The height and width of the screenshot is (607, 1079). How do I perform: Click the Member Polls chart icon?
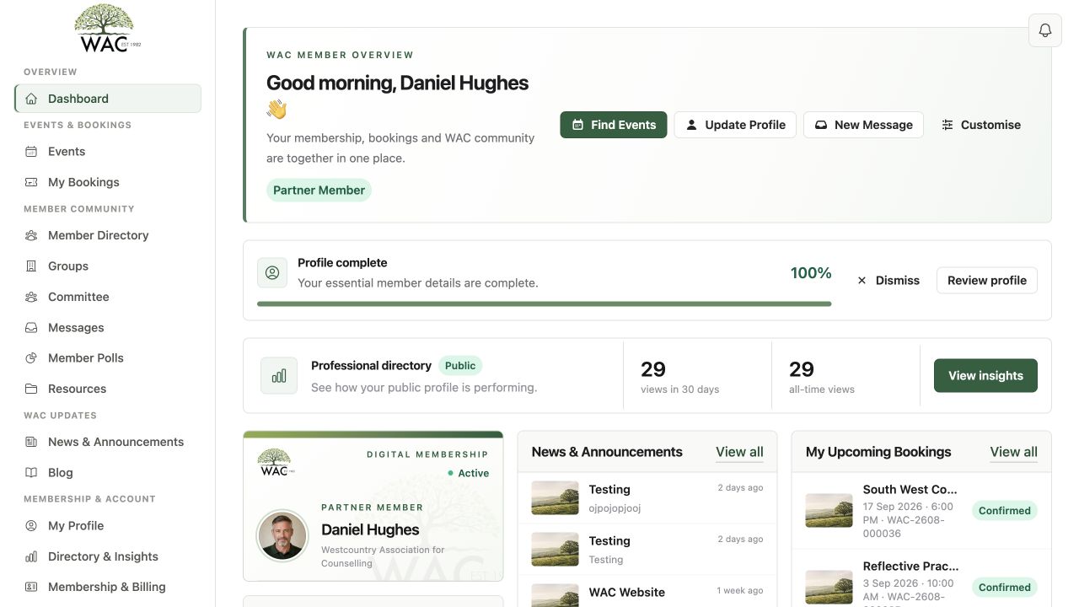(x=31, y=358)
